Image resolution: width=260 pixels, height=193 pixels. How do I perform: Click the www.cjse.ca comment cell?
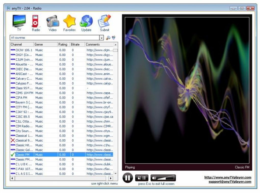coord(100,117)
